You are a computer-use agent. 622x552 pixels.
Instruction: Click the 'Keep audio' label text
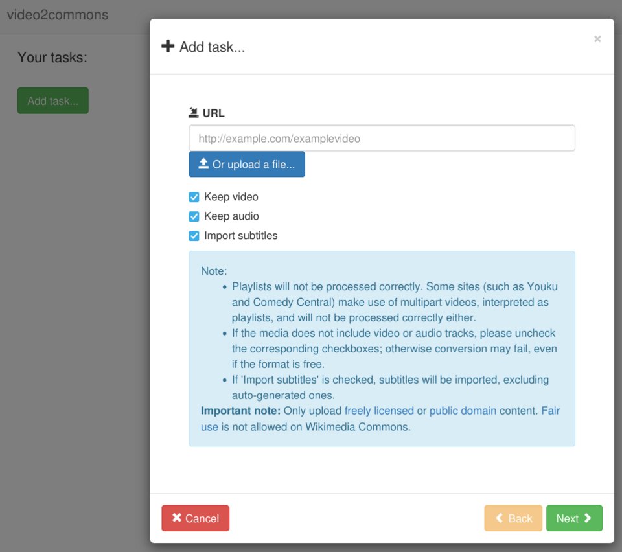[x=231, y=216]
